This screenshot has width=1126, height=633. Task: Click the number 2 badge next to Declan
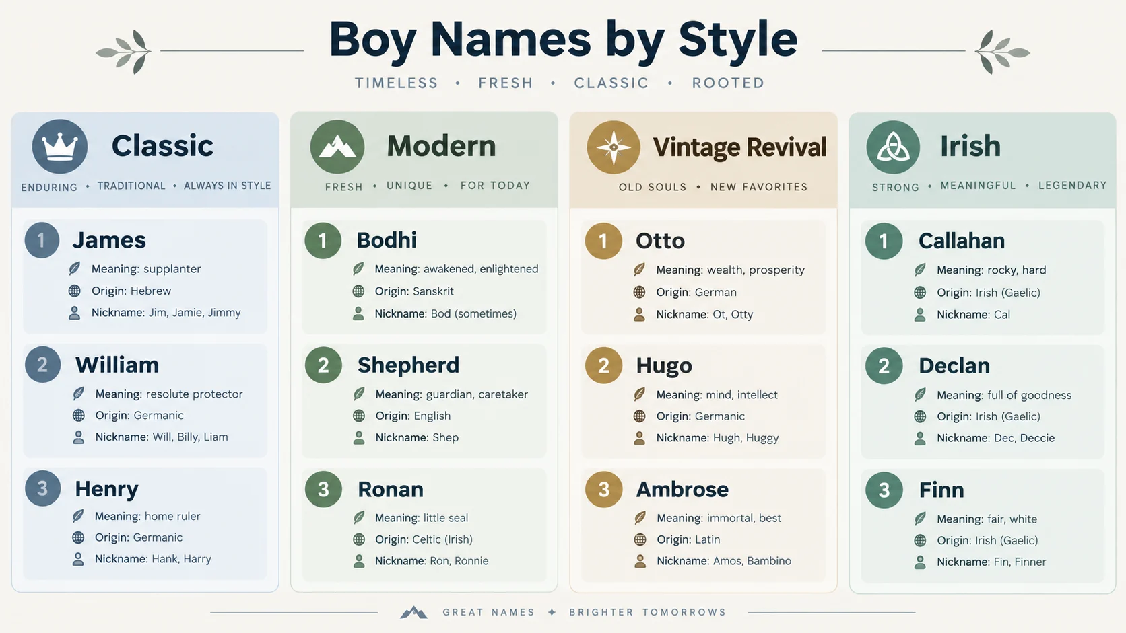click(x=884, y=365)
